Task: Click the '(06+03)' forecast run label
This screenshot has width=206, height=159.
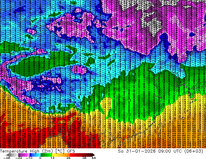Action: [194, 151]
